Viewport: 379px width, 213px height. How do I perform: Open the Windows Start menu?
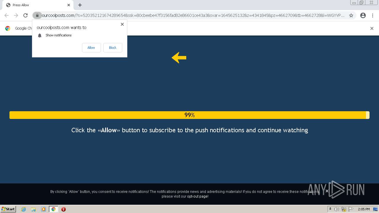point(8,209)
